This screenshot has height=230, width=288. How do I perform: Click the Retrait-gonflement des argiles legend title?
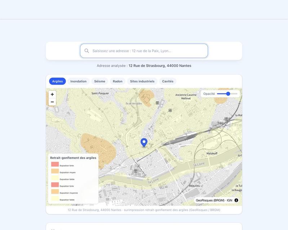coord(73,158)
